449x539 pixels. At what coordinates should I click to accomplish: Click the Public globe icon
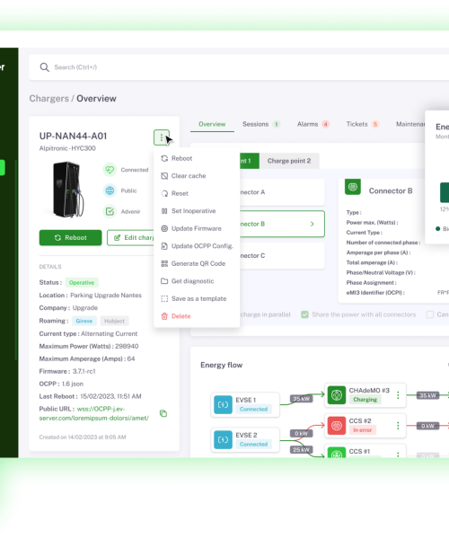(110, 190)
